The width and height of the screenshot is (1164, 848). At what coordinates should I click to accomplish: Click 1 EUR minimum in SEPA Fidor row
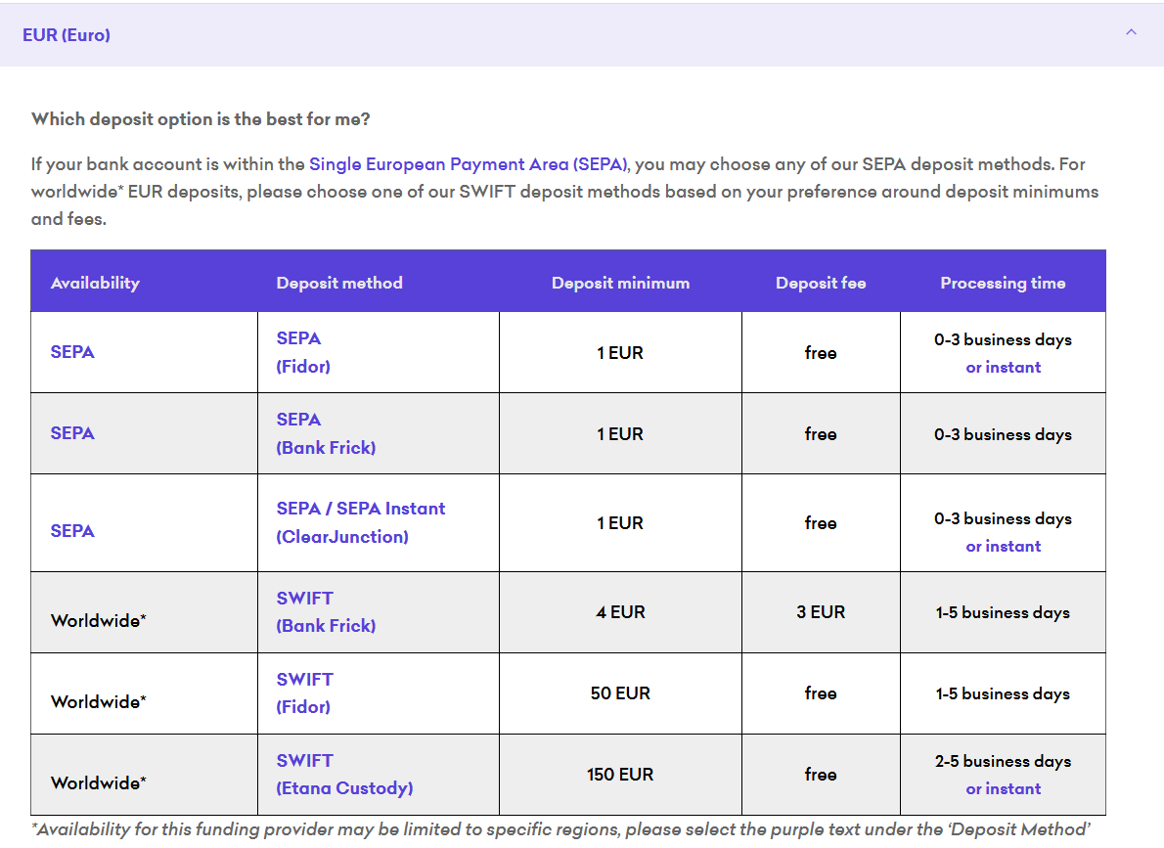coord(620,353)
